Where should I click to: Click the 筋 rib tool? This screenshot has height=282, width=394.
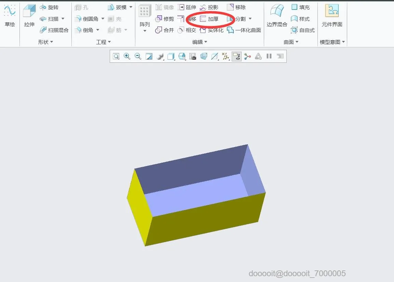click(114, 30)
